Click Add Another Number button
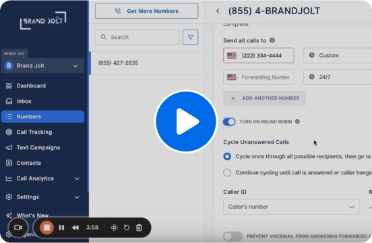 265,98
